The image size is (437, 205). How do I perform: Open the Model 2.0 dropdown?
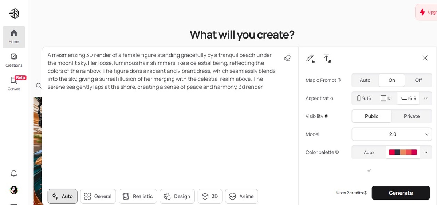(x=392, y=134)
